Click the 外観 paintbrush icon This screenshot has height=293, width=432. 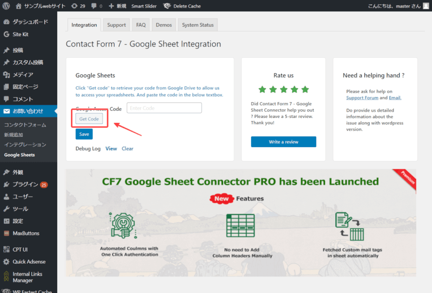[6, 172]
